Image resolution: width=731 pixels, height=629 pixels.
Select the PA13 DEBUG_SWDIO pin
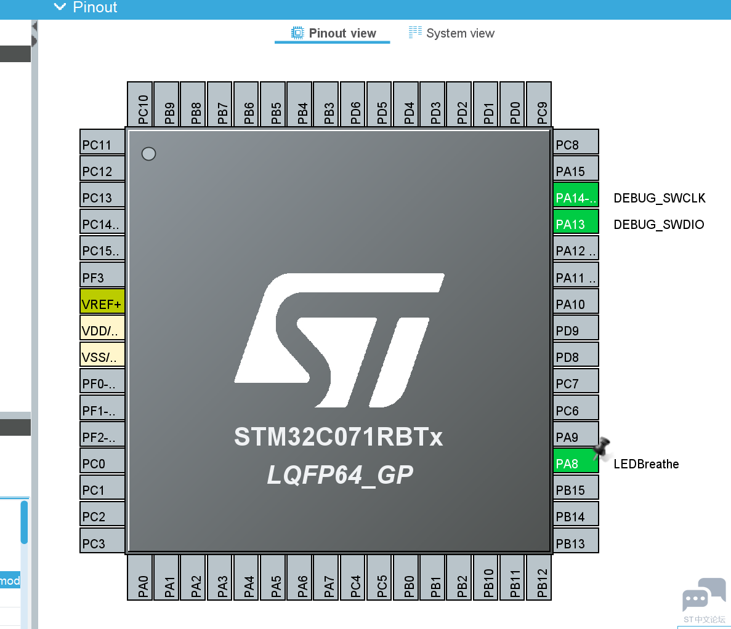coord(575,223)
